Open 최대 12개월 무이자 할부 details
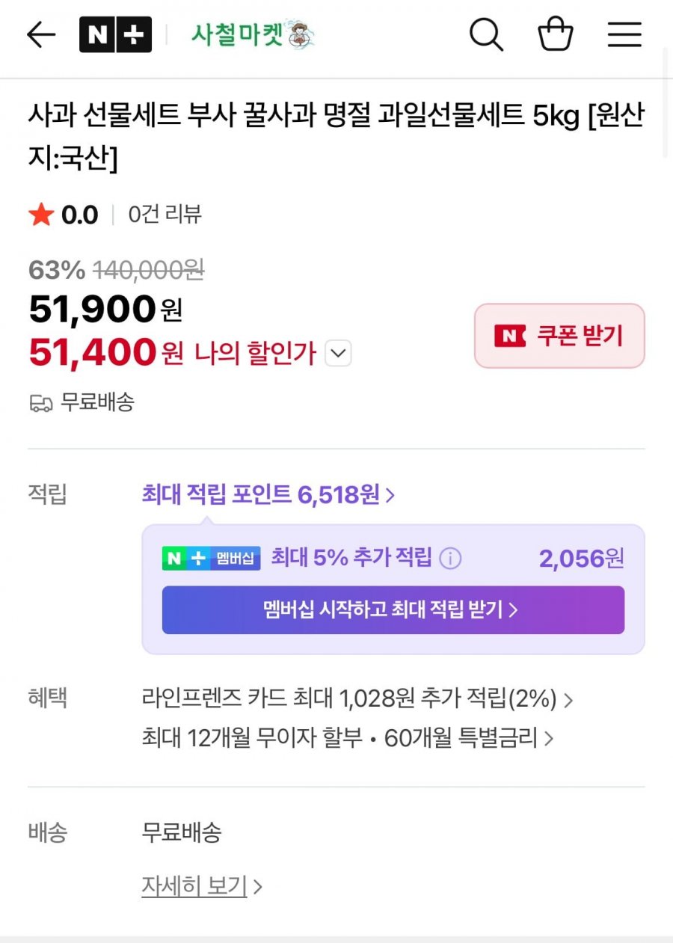 coord(347,739)
